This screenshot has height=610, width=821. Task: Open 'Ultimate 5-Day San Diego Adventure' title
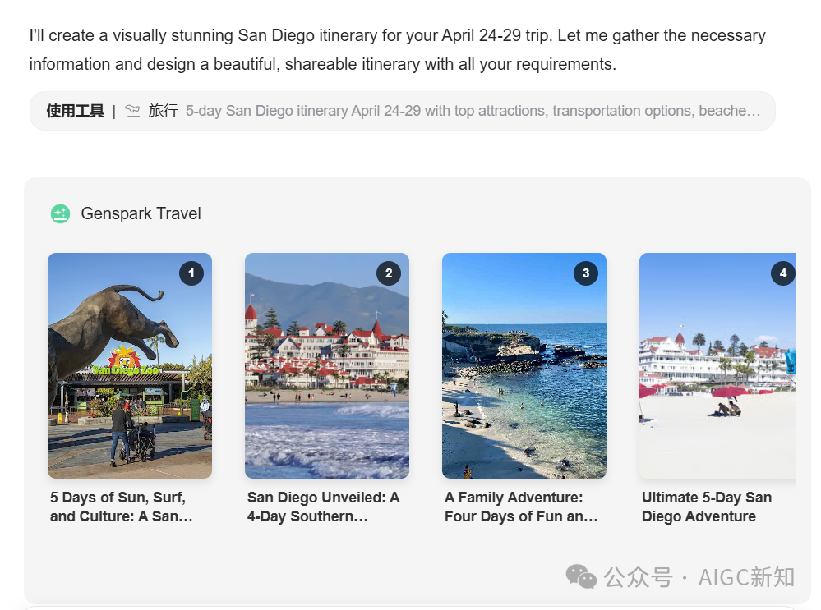point(707,507)
